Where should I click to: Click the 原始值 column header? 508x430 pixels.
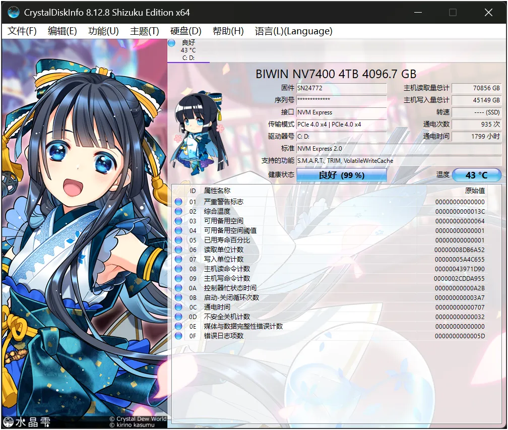tap(475, 191)
